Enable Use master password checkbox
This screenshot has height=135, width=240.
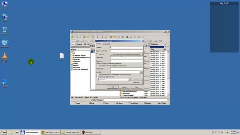pyautogui.click(x=97, y=66)
